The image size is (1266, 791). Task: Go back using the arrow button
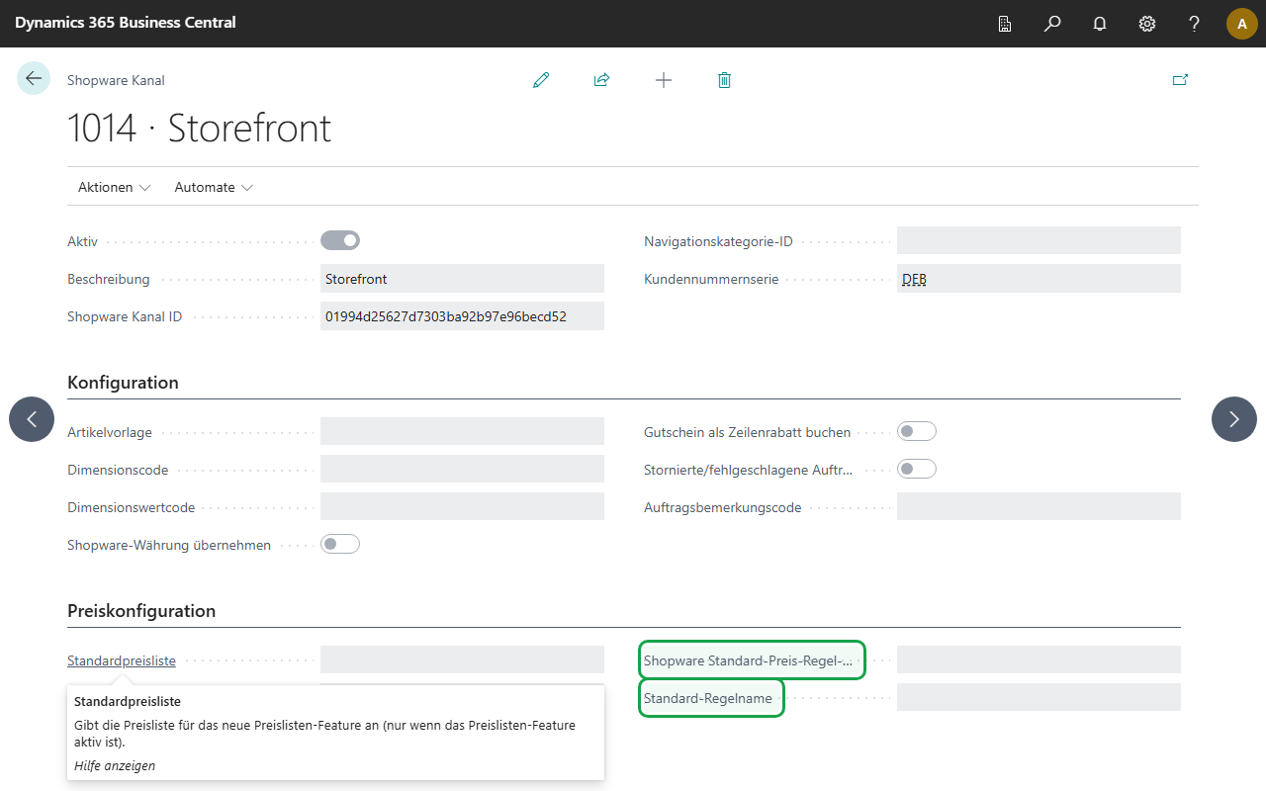(x=34, y=78)
